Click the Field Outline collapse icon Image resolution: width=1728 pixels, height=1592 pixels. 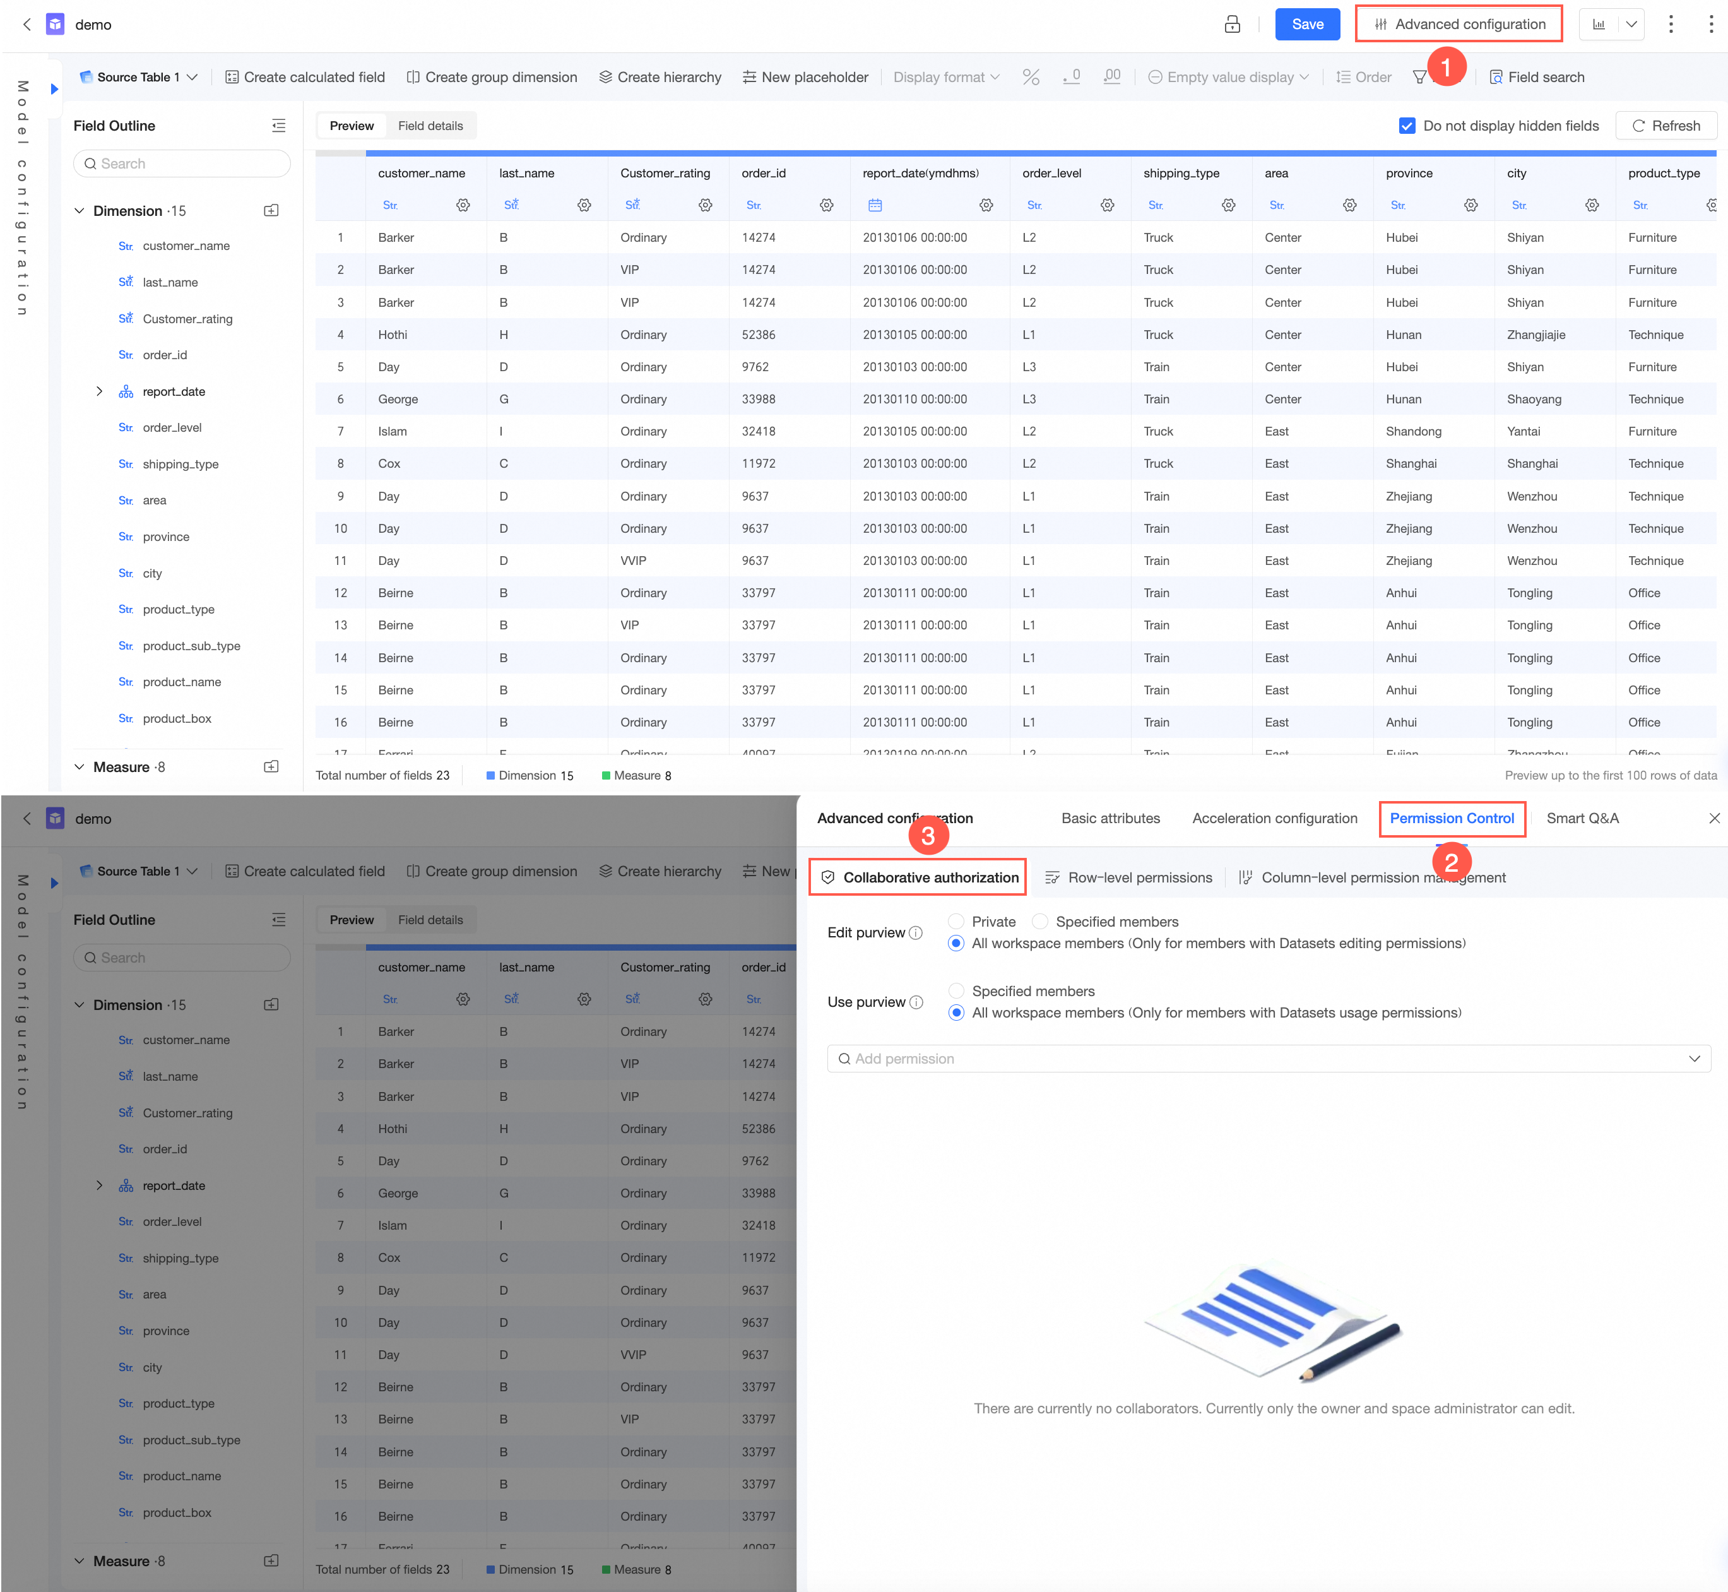(x=278, y=126)
